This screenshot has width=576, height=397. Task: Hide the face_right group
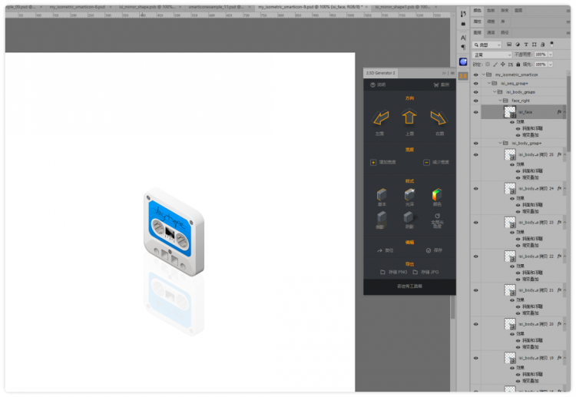point(475,101)
